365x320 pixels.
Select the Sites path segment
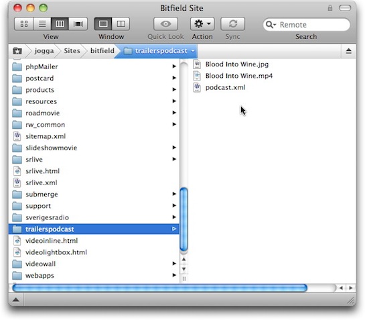click(x=72, y=50)
